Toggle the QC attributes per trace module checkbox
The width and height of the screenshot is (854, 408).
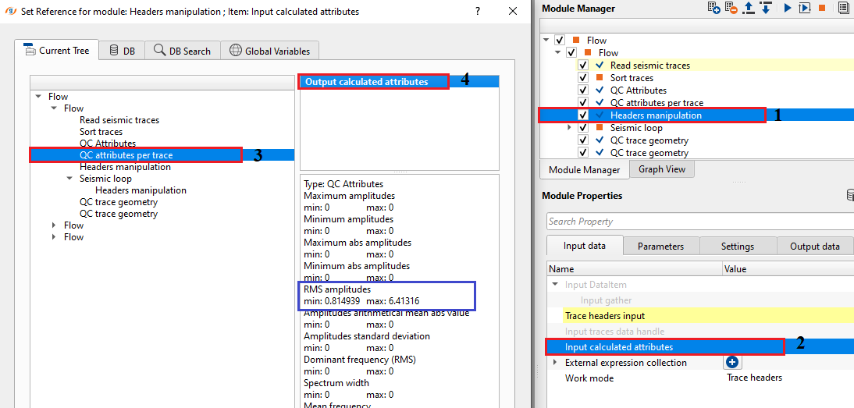pos(583,103)
